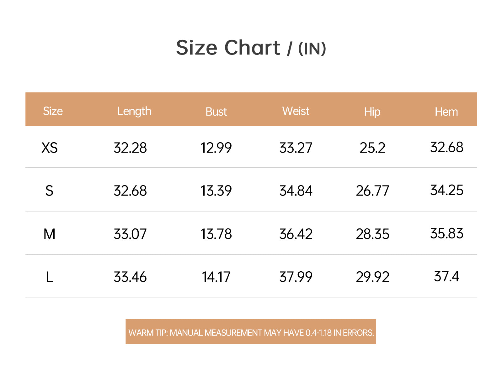The height and width of the screenshot is (376, 502).
Task: Select the hip value 29.92
Action: [372, 277]
